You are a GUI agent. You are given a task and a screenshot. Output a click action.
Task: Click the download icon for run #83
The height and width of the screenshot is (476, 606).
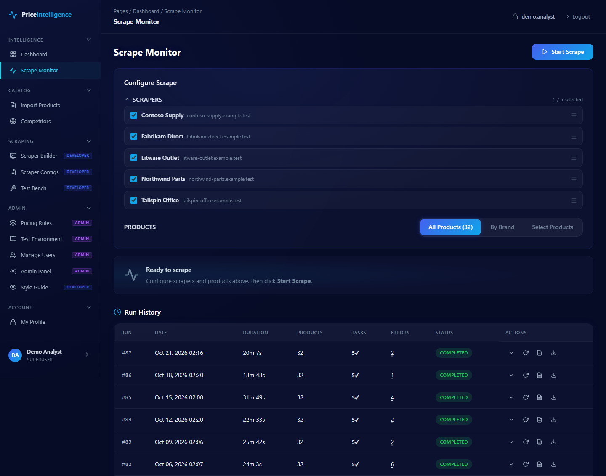point(554,442)
